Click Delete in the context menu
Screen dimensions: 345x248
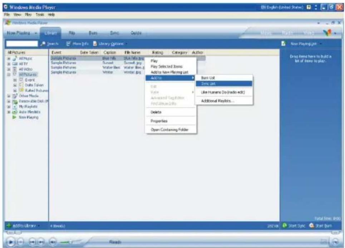(171, 112)
